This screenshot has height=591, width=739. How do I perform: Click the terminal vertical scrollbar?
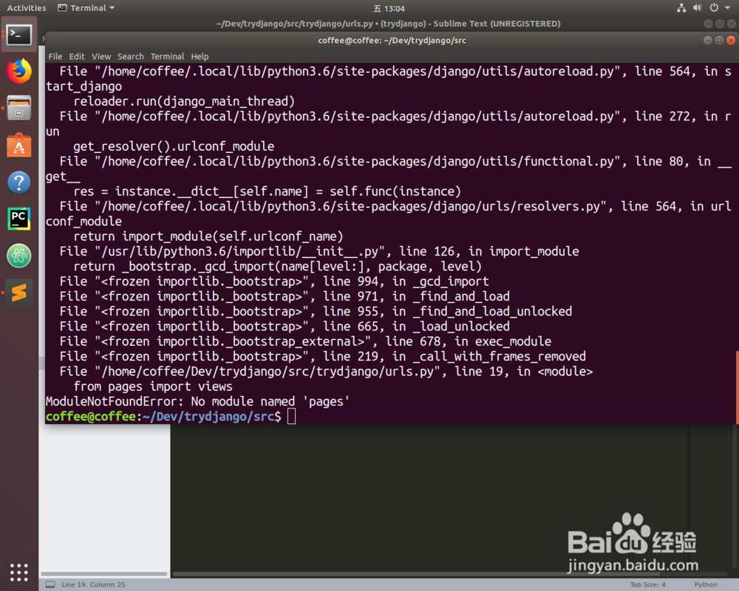click(737, 386)
